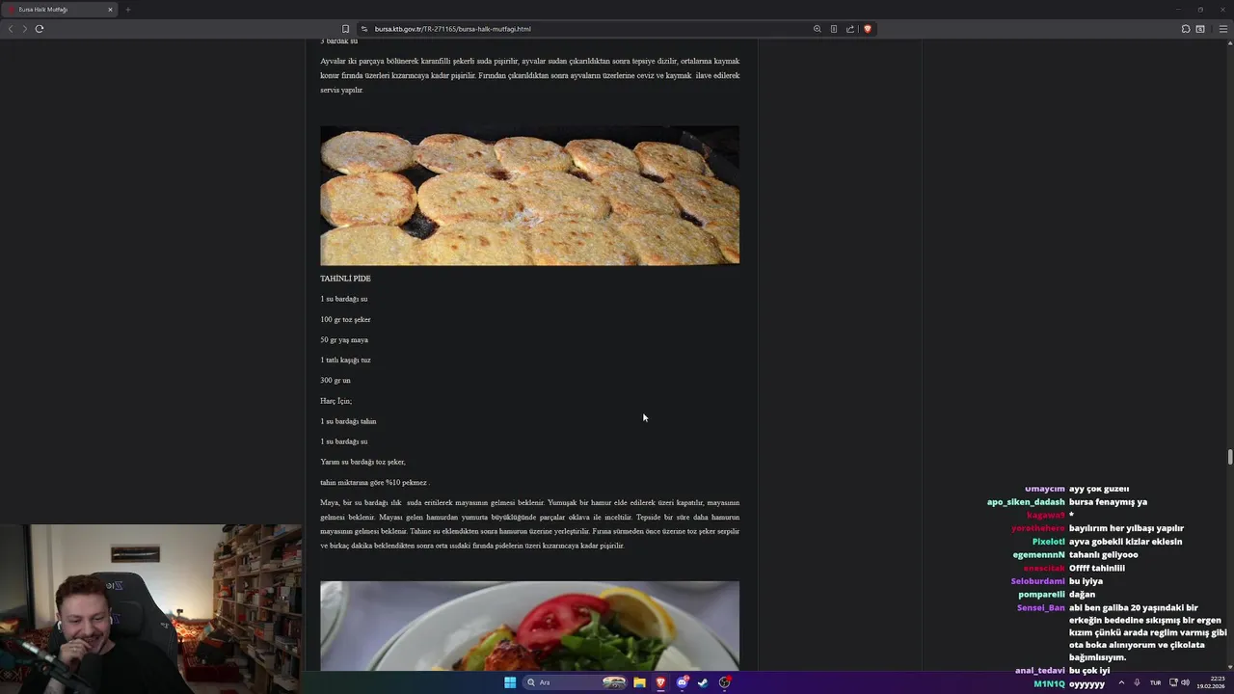Click chat username 'egemennnN'
The image size is (1234, 694).
[1039, 555]
